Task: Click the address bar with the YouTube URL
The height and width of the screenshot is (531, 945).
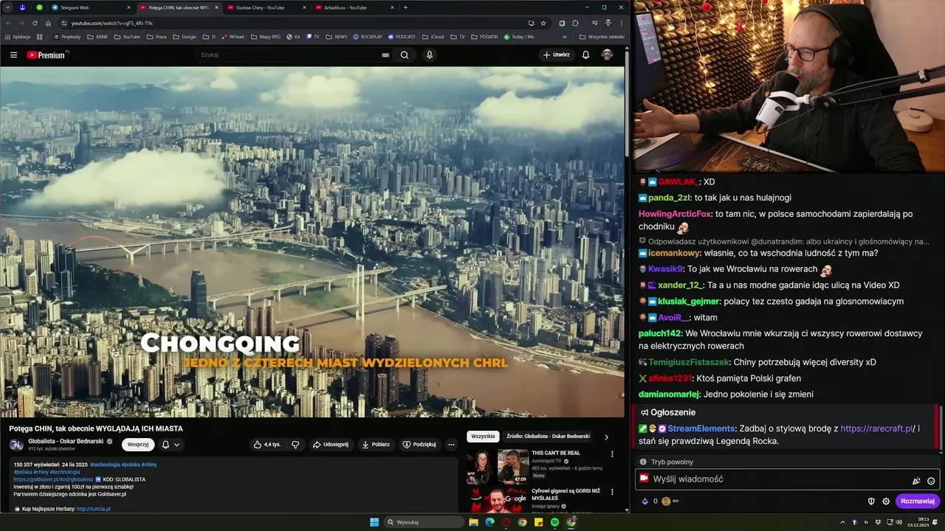Action: 295,23
